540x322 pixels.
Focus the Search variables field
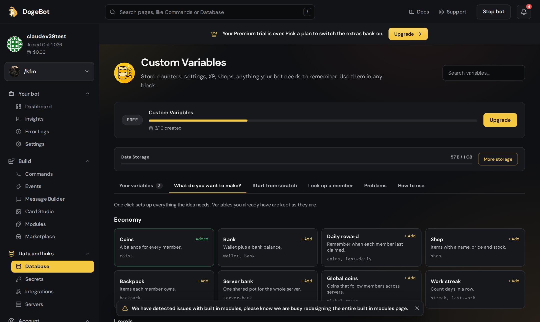[x=483, y=73]
